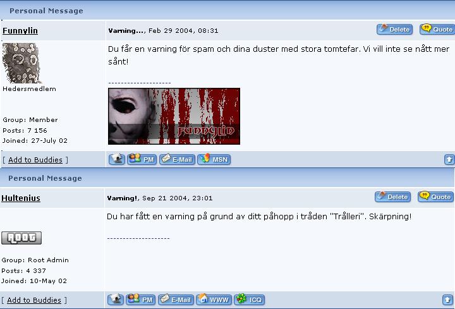Open Funnylin's profile link

coord(20,31)
